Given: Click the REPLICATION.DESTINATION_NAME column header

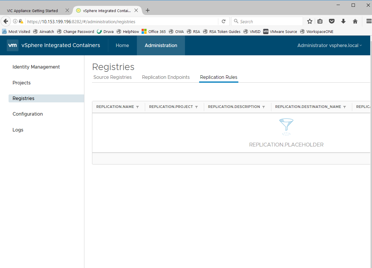Looking at the screenshot, I should (308, 107).
